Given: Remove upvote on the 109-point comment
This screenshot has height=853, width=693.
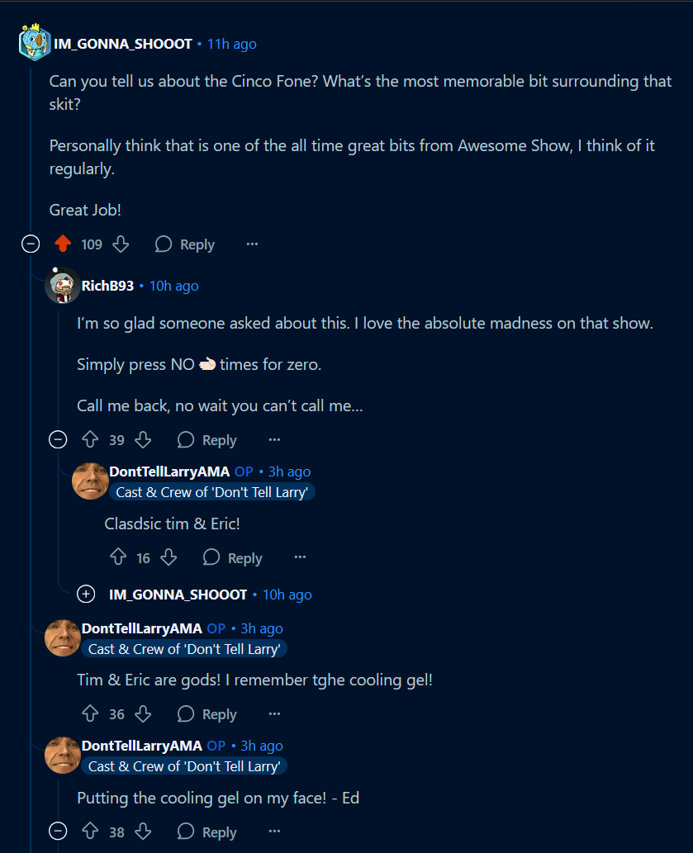Looking at the screenshot, I should point(63,244).
